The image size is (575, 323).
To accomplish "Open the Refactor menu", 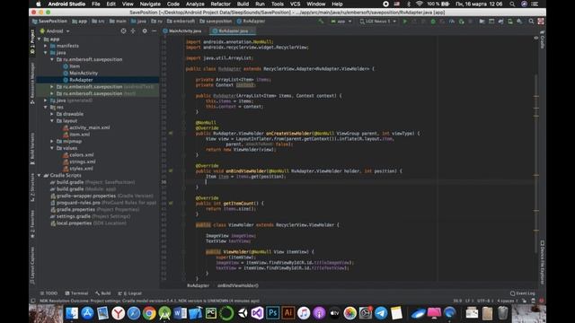I will 220,4.
